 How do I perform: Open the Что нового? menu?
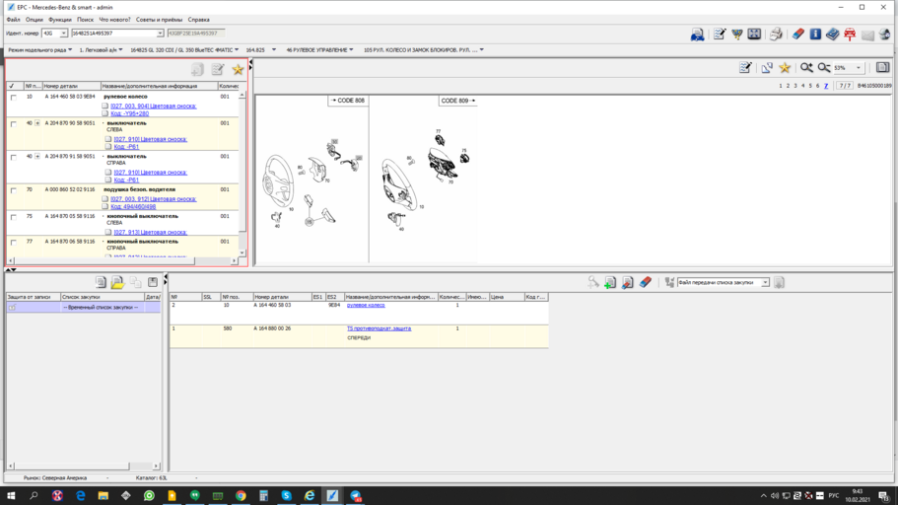pos(114,20)
